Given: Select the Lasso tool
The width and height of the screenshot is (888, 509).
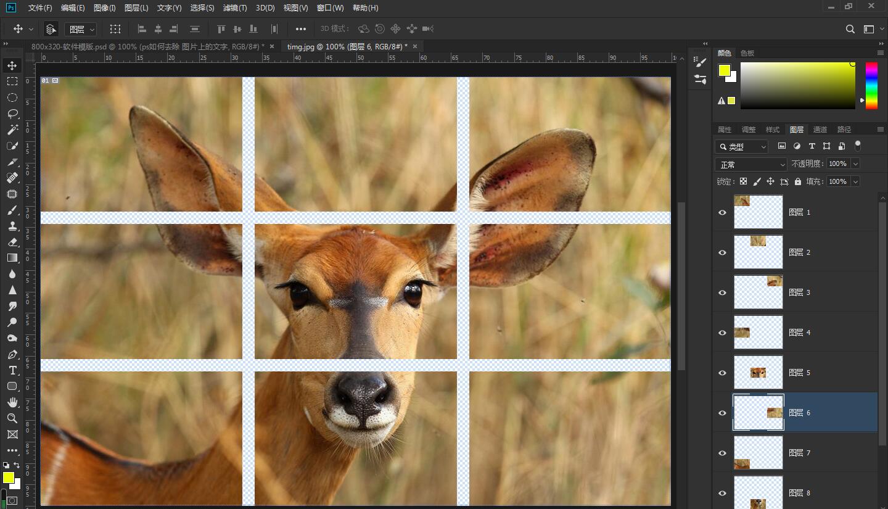Looking at the screenshot, I should click(12, 114).
